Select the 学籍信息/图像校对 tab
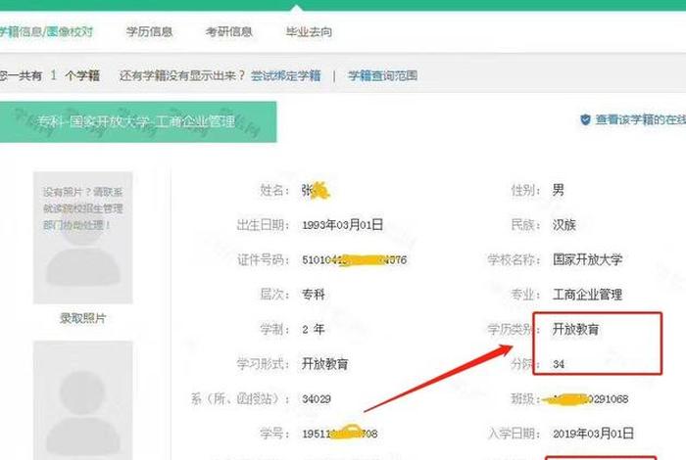 46,32
